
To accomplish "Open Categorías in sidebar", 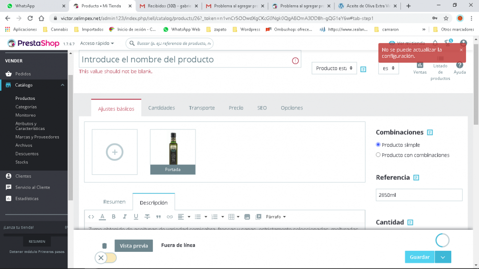I will click(26, 107).
